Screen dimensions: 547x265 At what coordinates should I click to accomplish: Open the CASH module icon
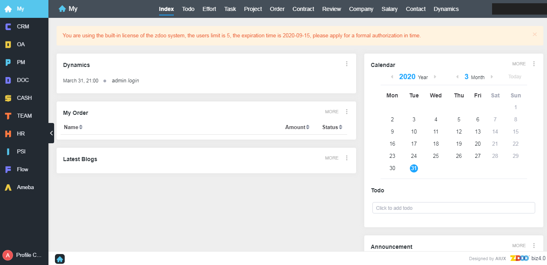(x=8, y=98)
